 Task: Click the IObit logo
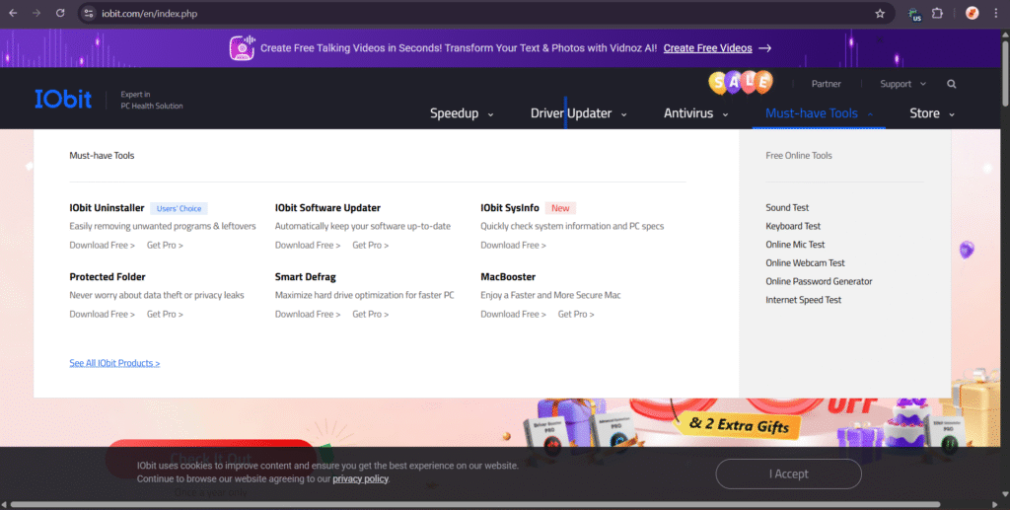point(63,99)
